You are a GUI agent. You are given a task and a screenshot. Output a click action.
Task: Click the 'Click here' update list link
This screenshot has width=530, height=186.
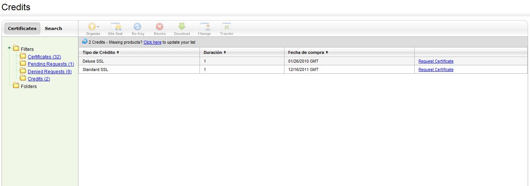(x=152, y=43)
